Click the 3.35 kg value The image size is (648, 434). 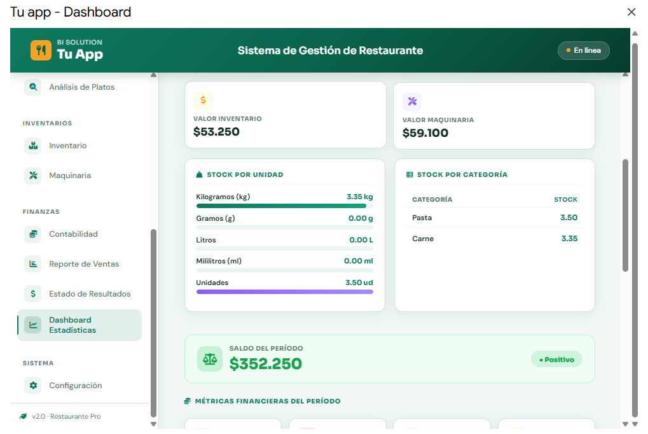359,197
